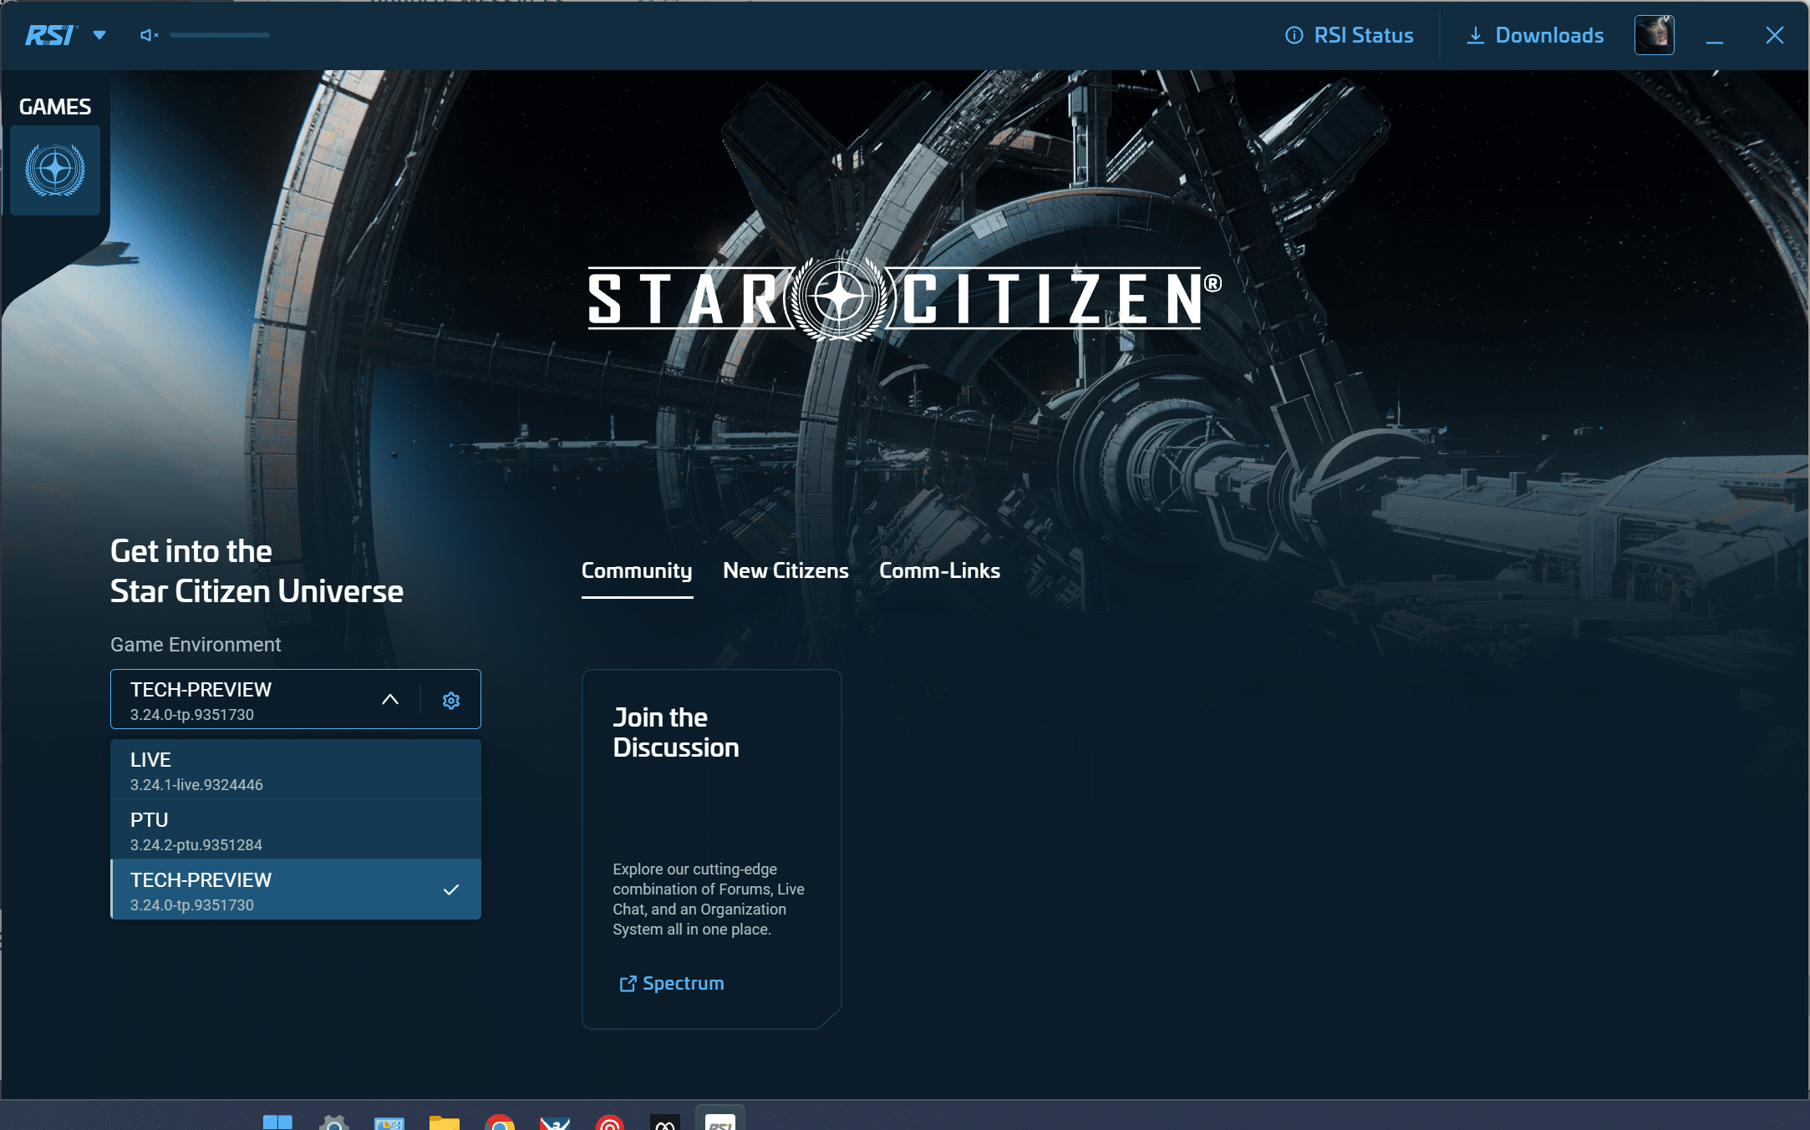Open RSI Status

[x=1349, y=35]
